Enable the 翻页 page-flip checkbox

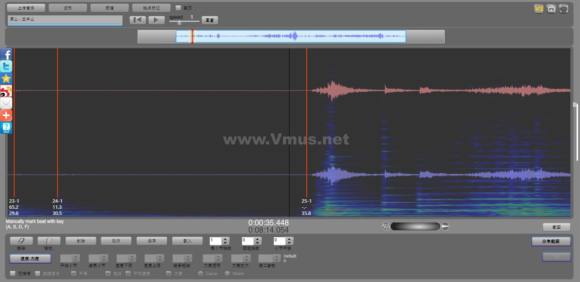click(x=178, y=8)
